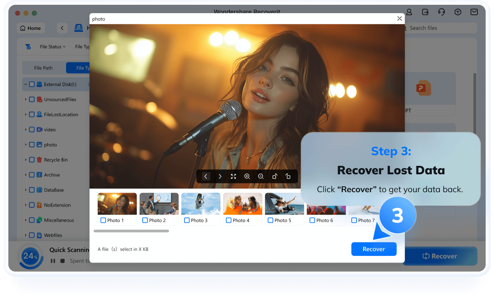The image size is (494, 304).
Task: Expand the video category tree node
Action: (26, 130)
